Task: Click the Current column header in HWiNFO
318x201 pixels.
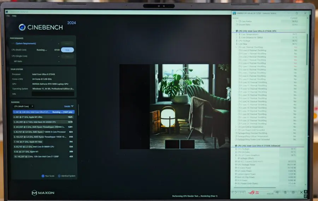Action: click(294, 18)
